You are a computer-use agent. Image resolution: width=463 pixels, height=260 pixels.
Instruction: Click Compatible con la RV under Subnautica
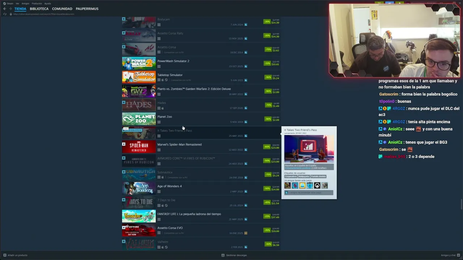point(177,178)
